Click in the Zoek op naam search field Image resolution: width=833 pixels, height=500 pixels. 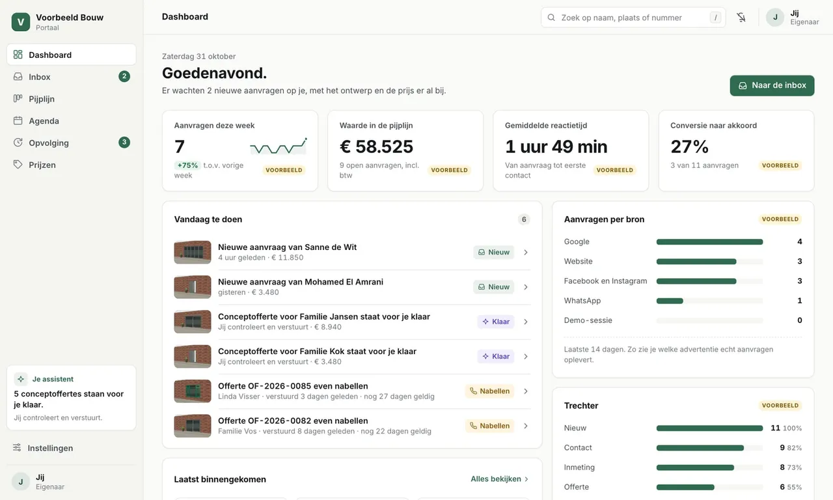[633, 18]
